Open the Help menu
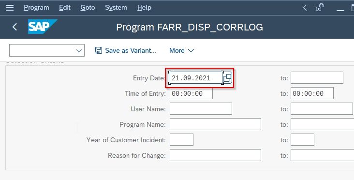 pyautogui.click(x=144, y=8)
